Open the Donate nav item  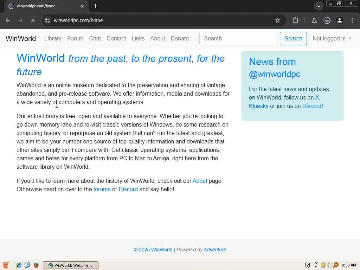pyautogui.click(x=180, y=39)
